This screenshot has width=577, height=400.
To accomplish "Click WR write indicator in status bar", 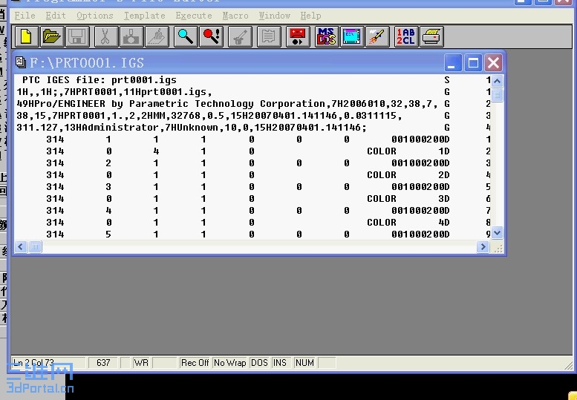I will [141, 363].
